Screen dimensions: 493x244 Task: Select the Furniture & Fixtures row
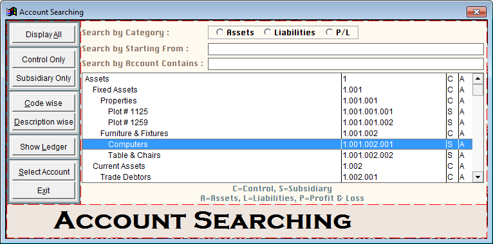click(277, 134)
